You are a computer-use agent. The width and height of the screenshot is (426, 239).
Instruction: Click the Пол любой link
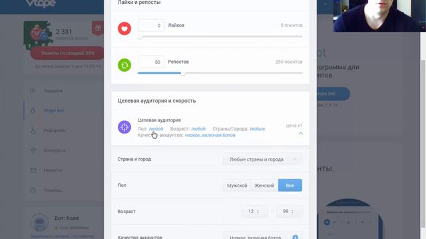pos(156,129)
